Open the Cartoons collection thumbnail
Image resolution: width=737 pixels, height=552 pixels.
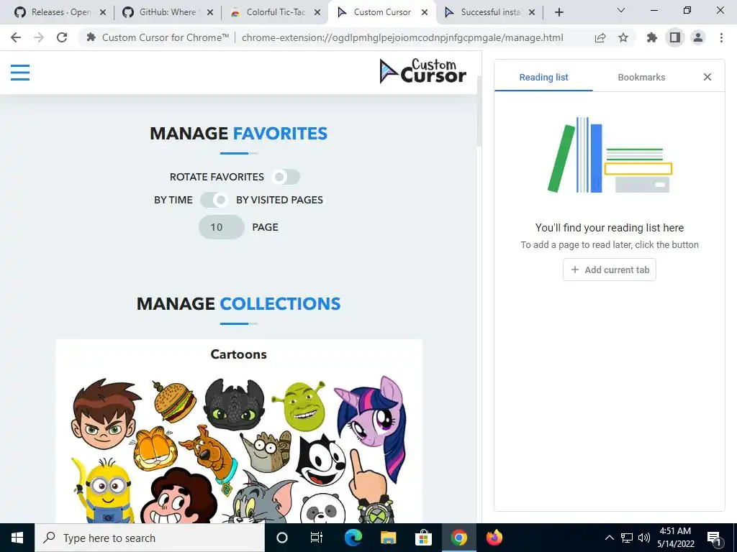(x=239, y=448)
